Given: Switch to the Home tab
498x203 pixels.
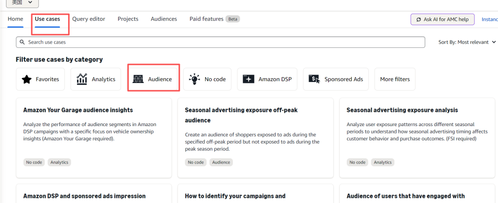Looking at the screenshot, I should (x=15, y=19).
